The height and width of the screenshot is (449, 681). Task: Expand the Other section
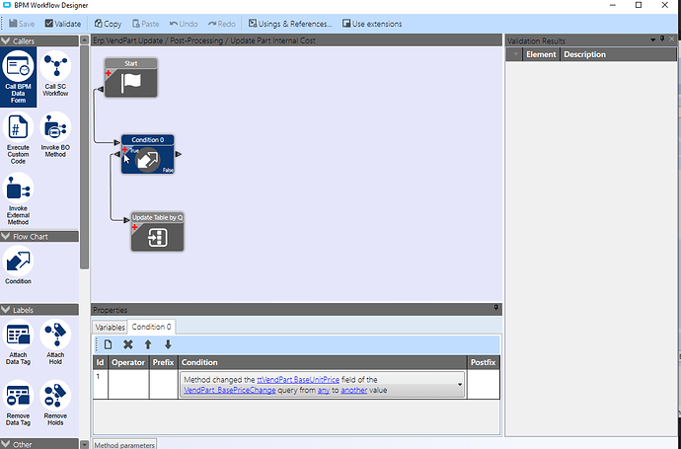coord(6,444)
